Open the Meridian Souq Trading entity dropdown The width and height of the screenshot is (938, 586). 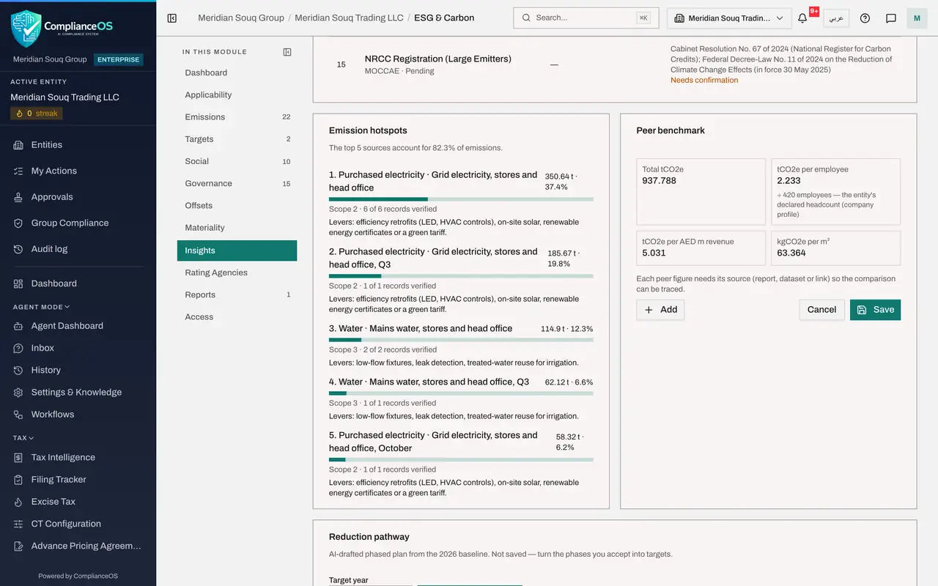(x=728, y=18)
